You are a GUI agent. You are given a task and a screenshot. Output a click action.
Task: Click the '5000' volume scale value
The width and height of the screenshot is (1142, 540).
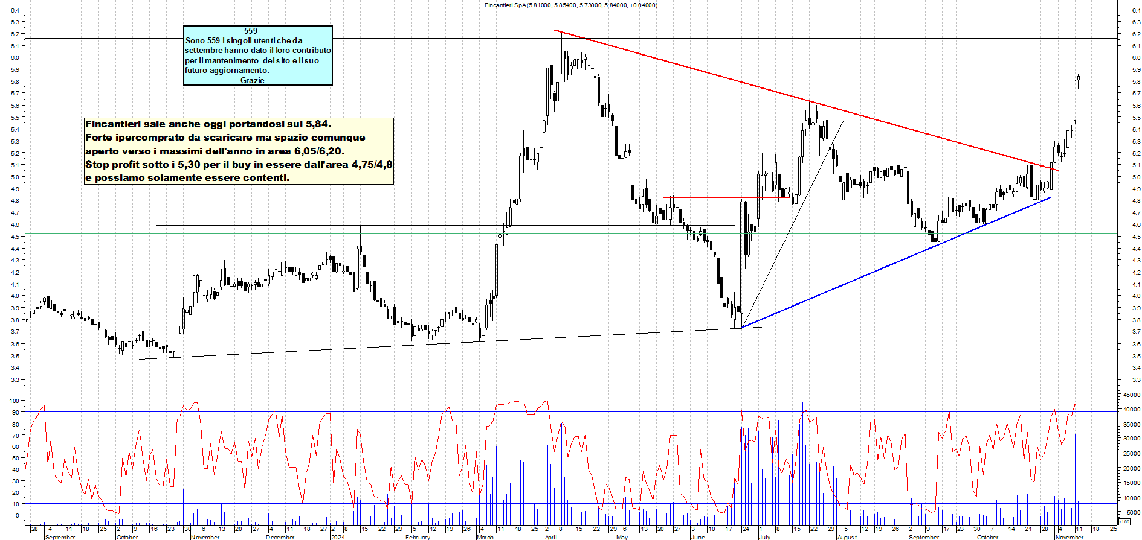pos(1134,513)
